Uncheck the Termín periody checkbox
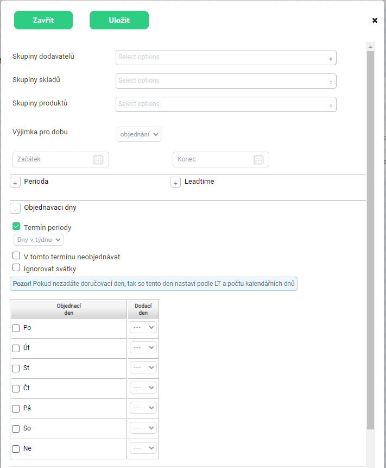This screenshot has height=468, width=386. pyautogui.click(x=16, y=227)
